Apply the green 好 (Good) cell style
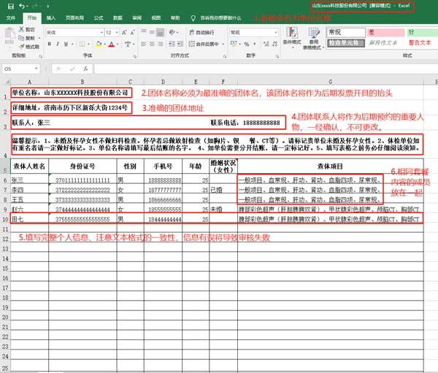Screen dimensions: 438x373 pyautogui.click(x=422, y=32)
